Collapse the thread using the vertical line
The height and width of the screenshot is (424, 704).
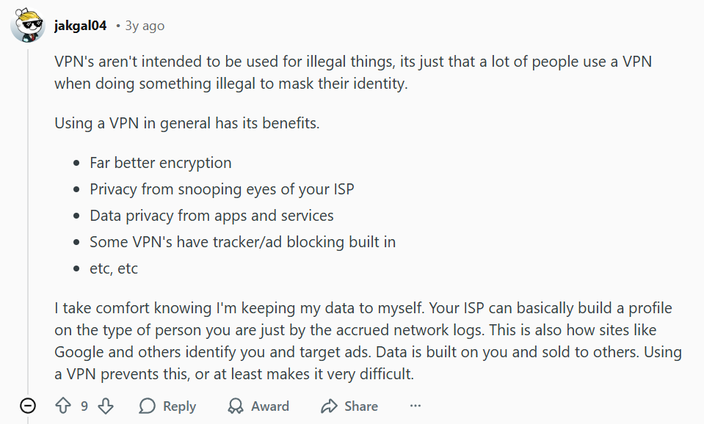[28, 220]
